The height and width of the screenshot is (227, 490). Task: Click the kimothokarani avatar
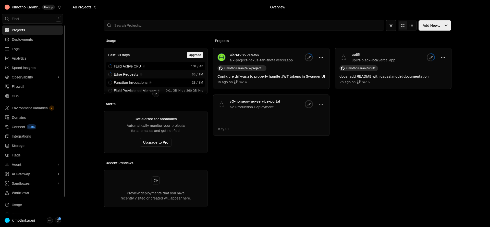pyautogui.click(x=7, y=220)
